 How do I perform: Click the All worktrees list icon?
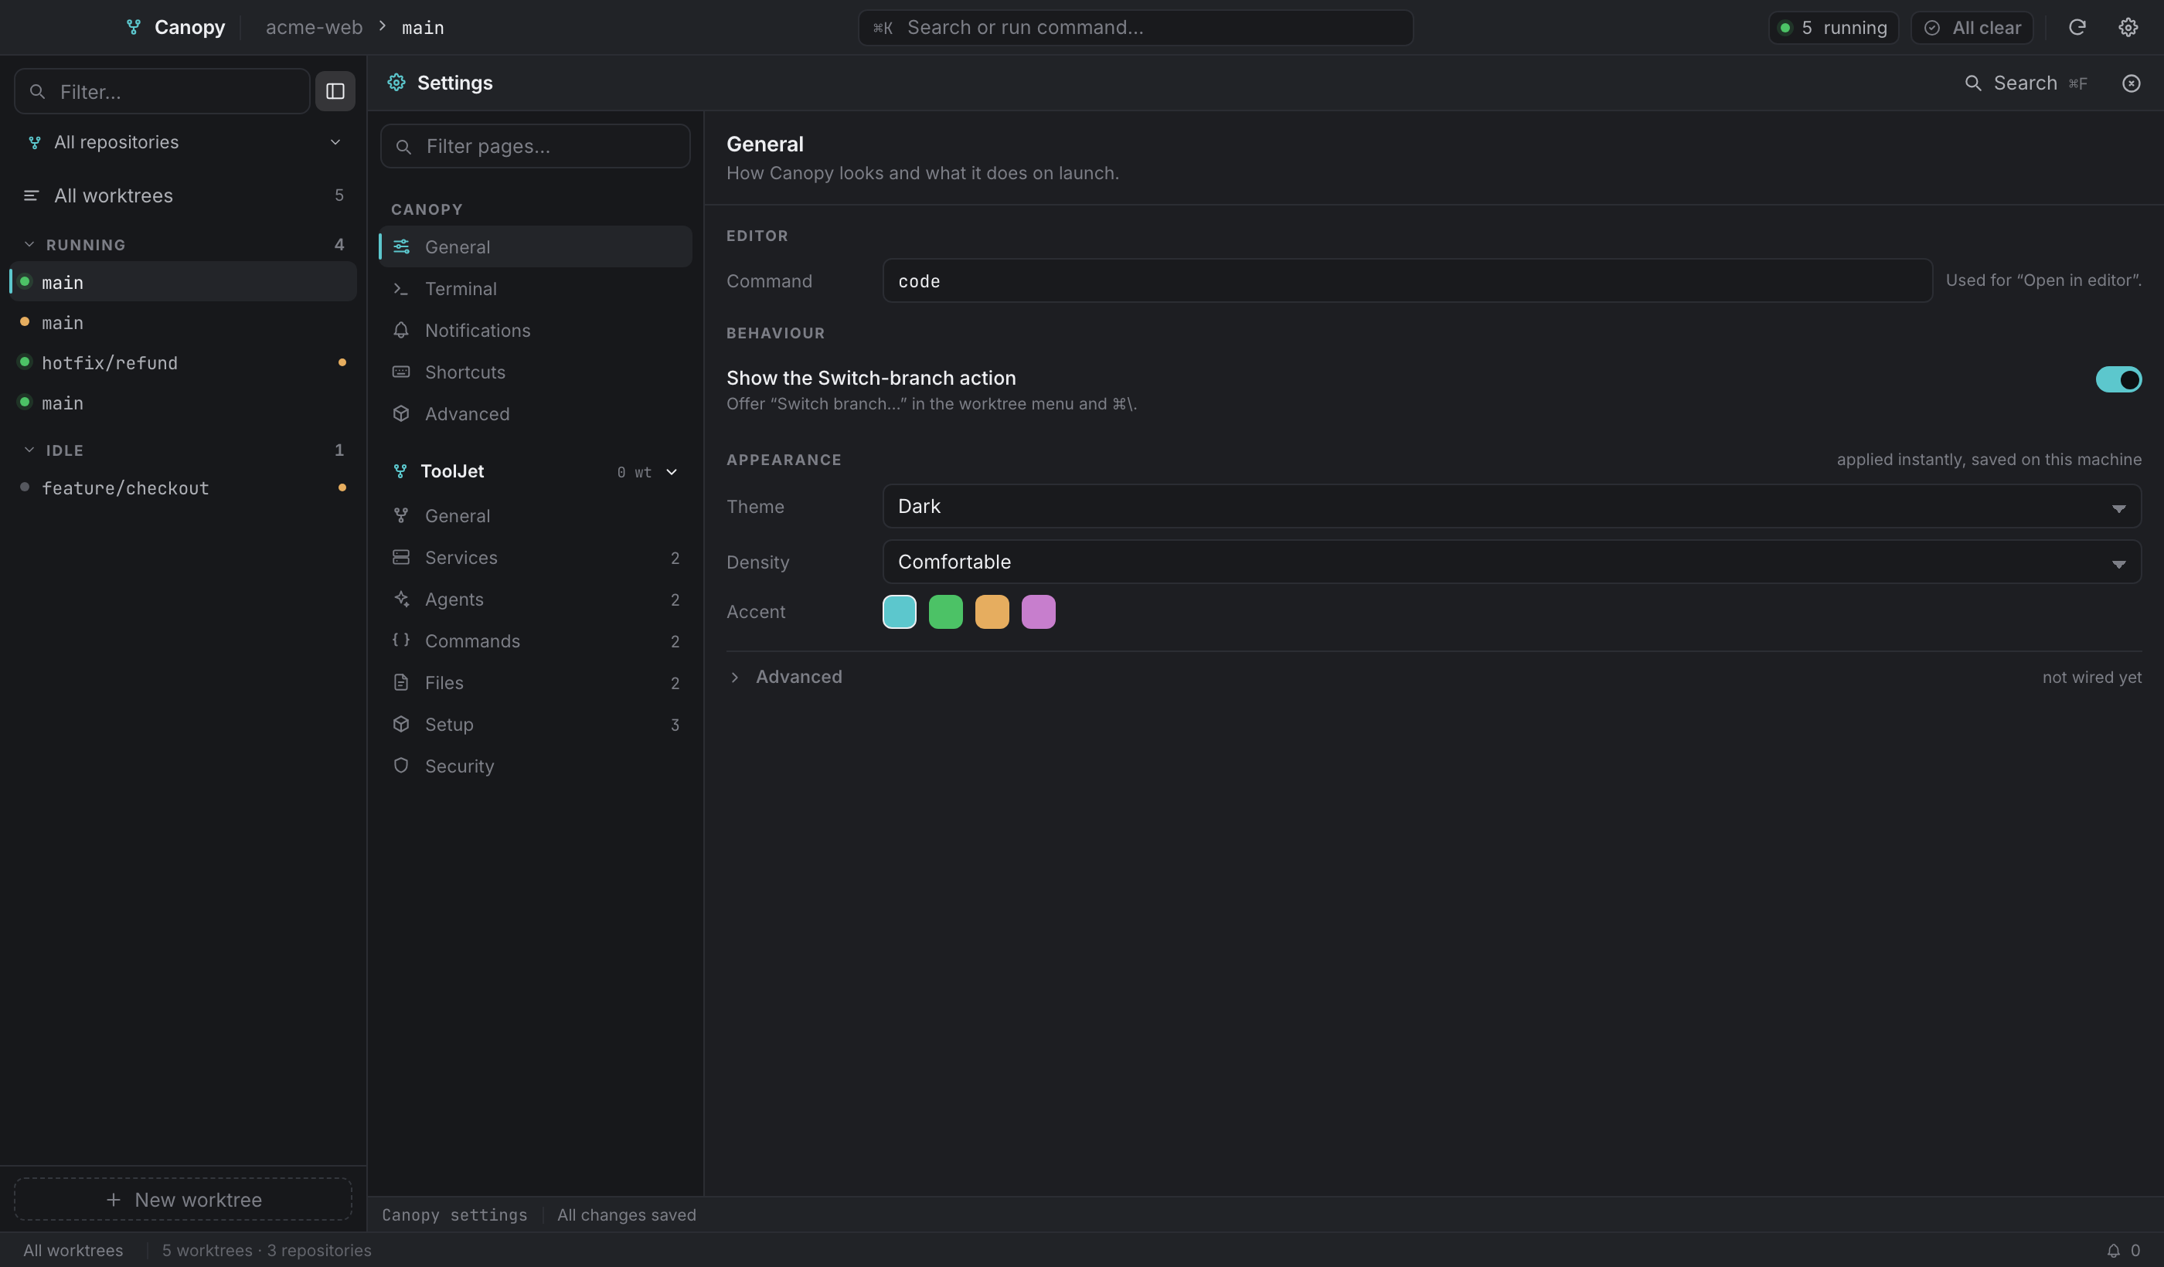31,195
